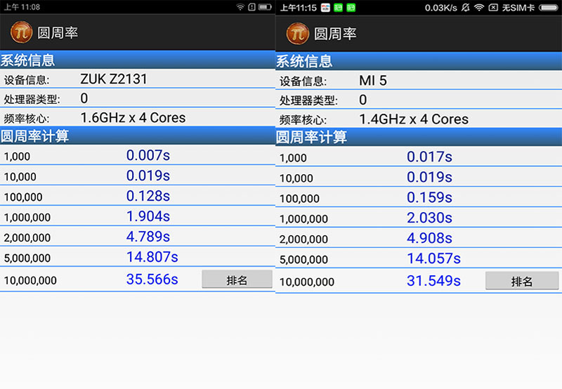Select device name MI 5
This screenshot has width=562, height=389.
click(x=373, y=81)
